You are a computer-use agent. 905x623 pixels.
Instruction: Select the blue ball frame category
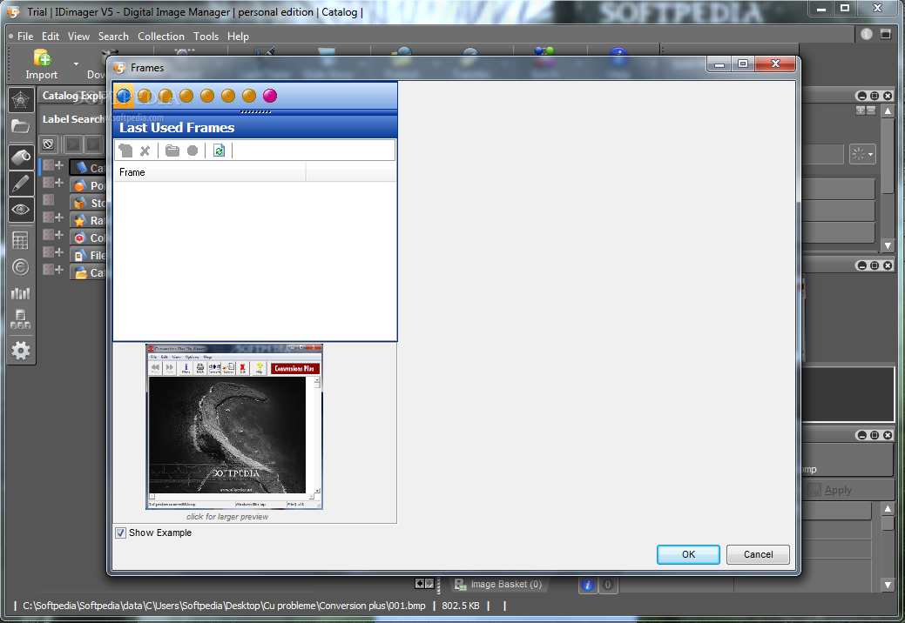click(x=124, y=96)
